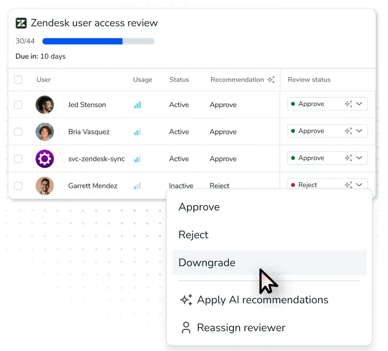Click the sparkle icon next to Apply AI recommendations

pyautogui.click(x=186, y=300)
